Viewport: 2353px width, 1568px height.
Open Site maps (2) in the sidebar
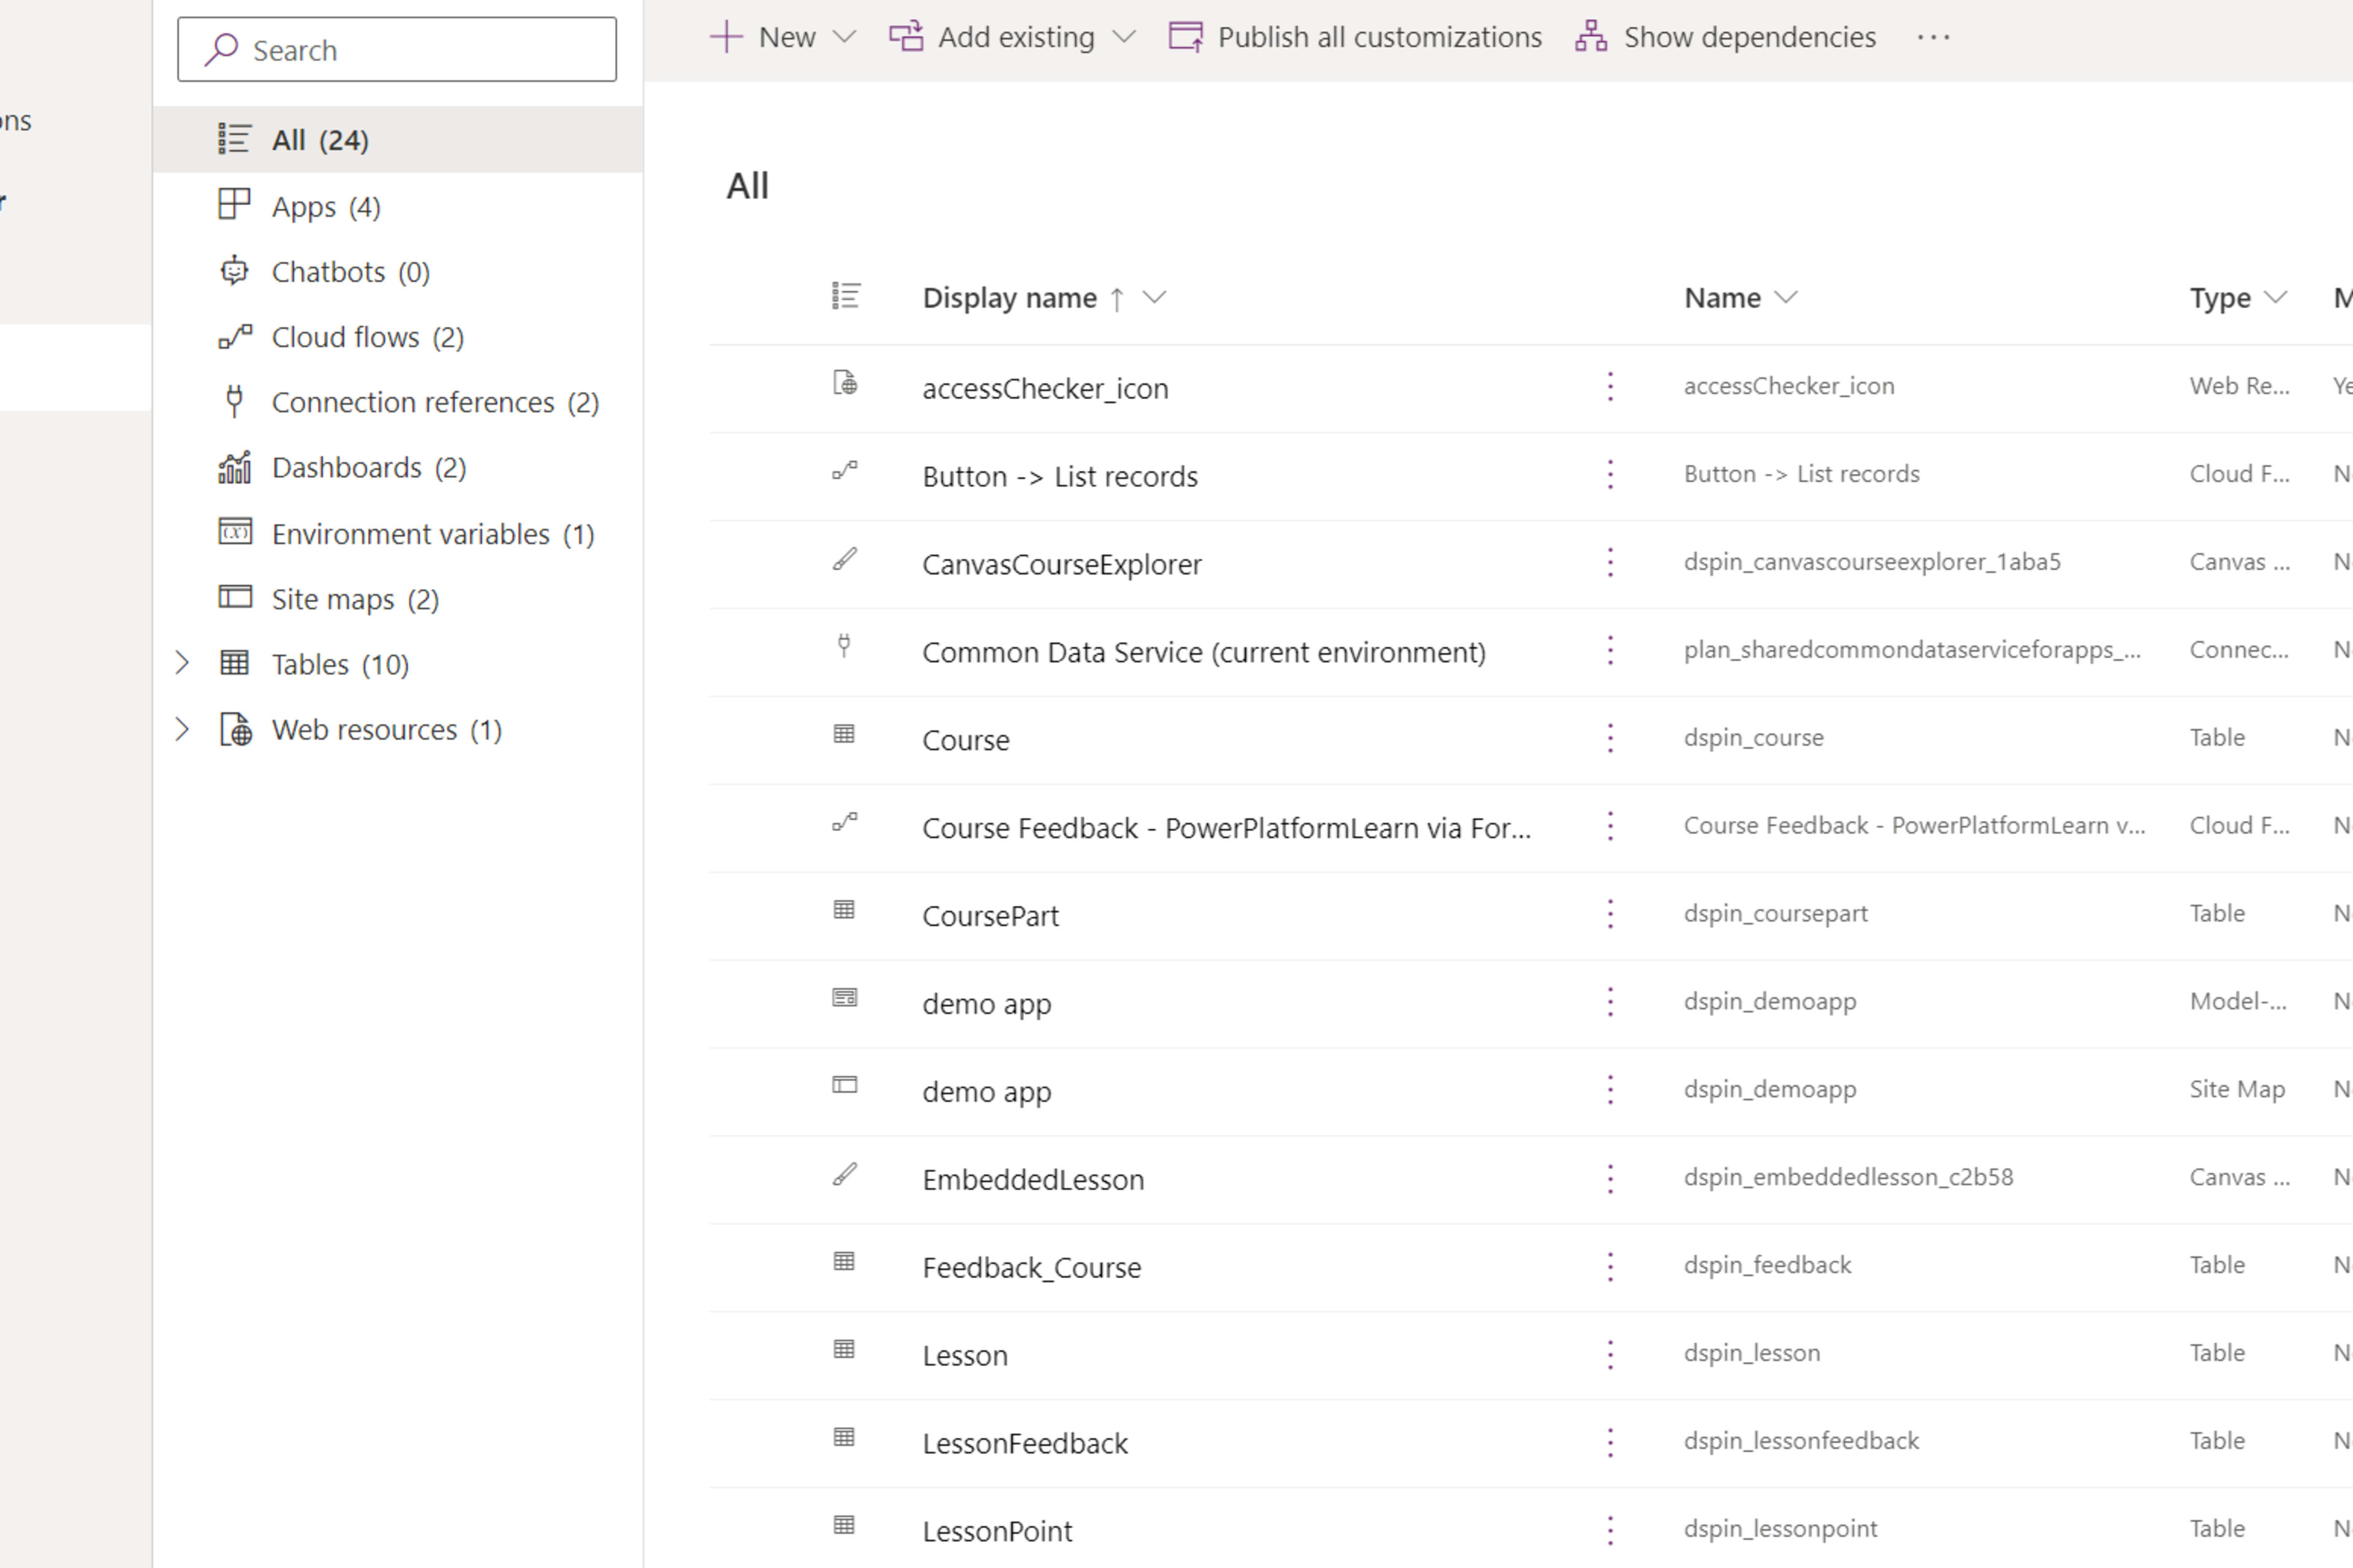click(397, 599)
